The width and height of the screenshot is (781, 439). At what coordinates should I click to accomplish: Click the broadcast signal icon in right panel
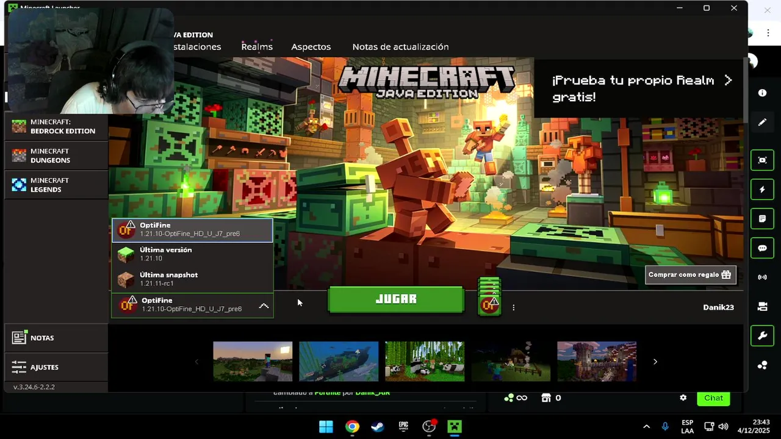coord(762,277)
